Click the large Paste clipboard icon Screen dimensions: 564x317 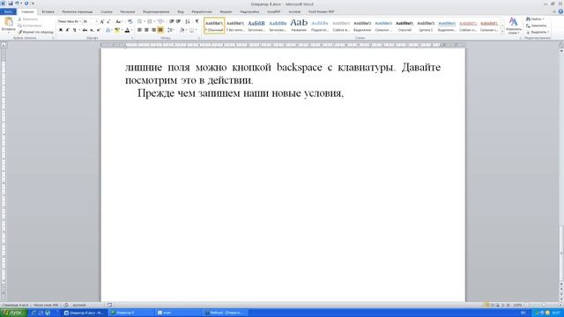click(8, 22)
